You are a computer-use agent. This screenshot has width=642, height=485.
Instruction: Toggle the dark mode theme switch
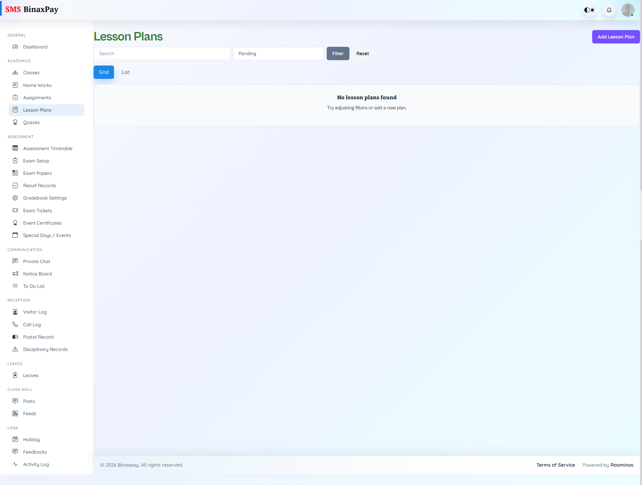(x=590, y=10)
